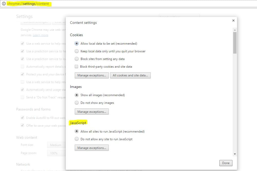Click the Web content heading
257x171 pixels.
pyautogui.click(x=27, y=137)
